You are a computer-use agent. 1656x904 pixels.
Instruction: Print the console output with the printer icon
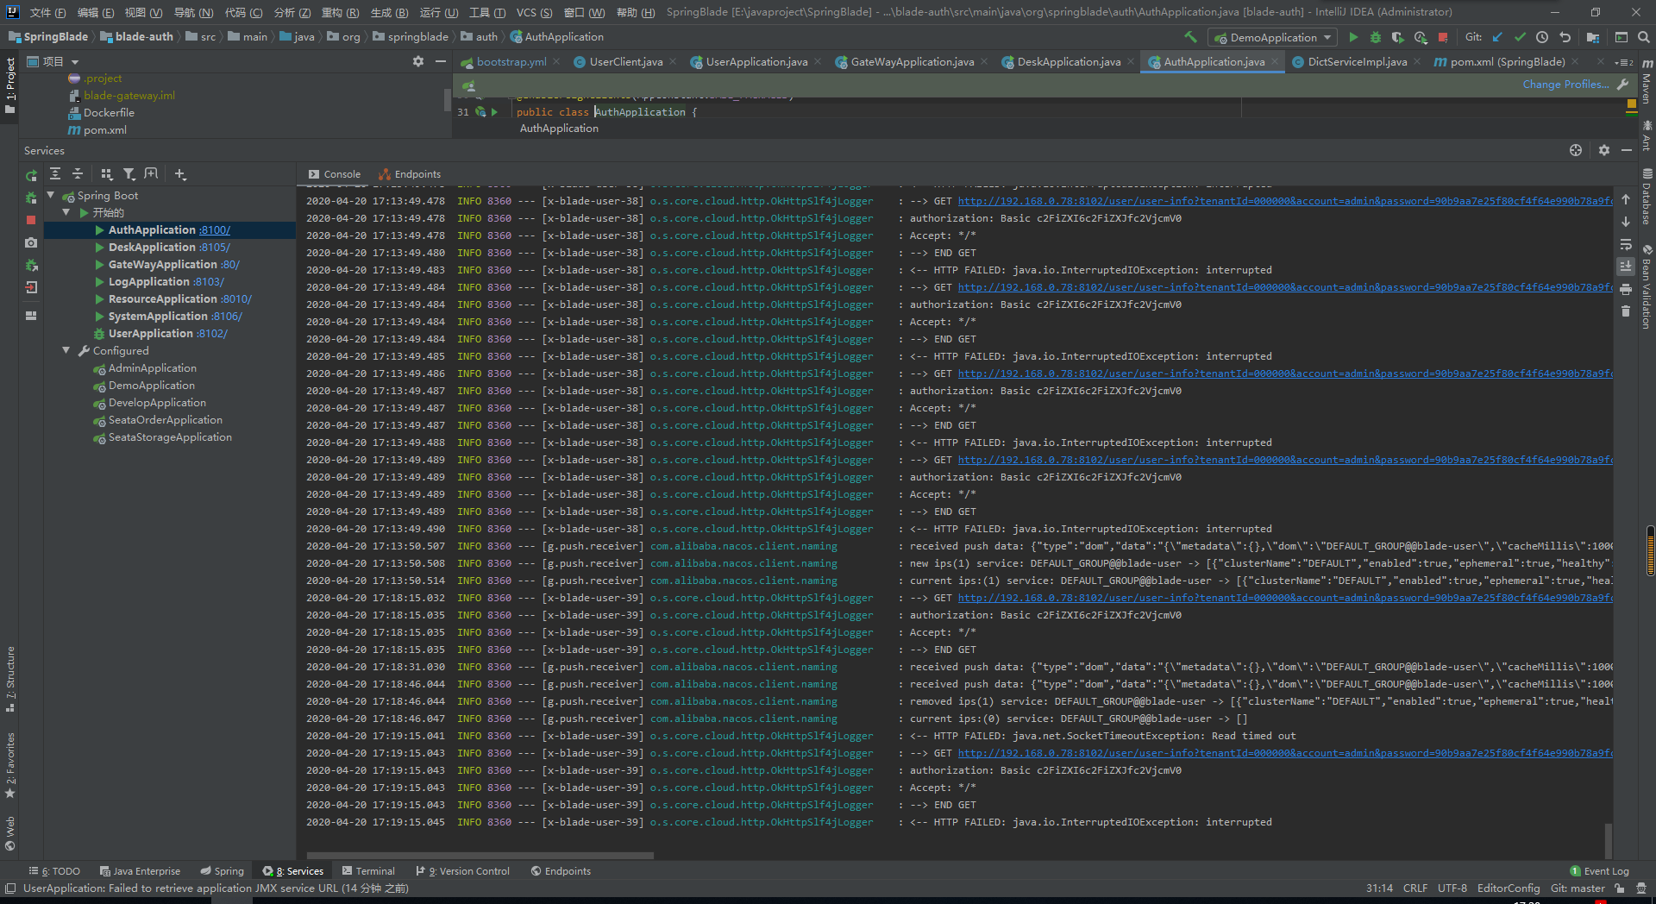1626,289
